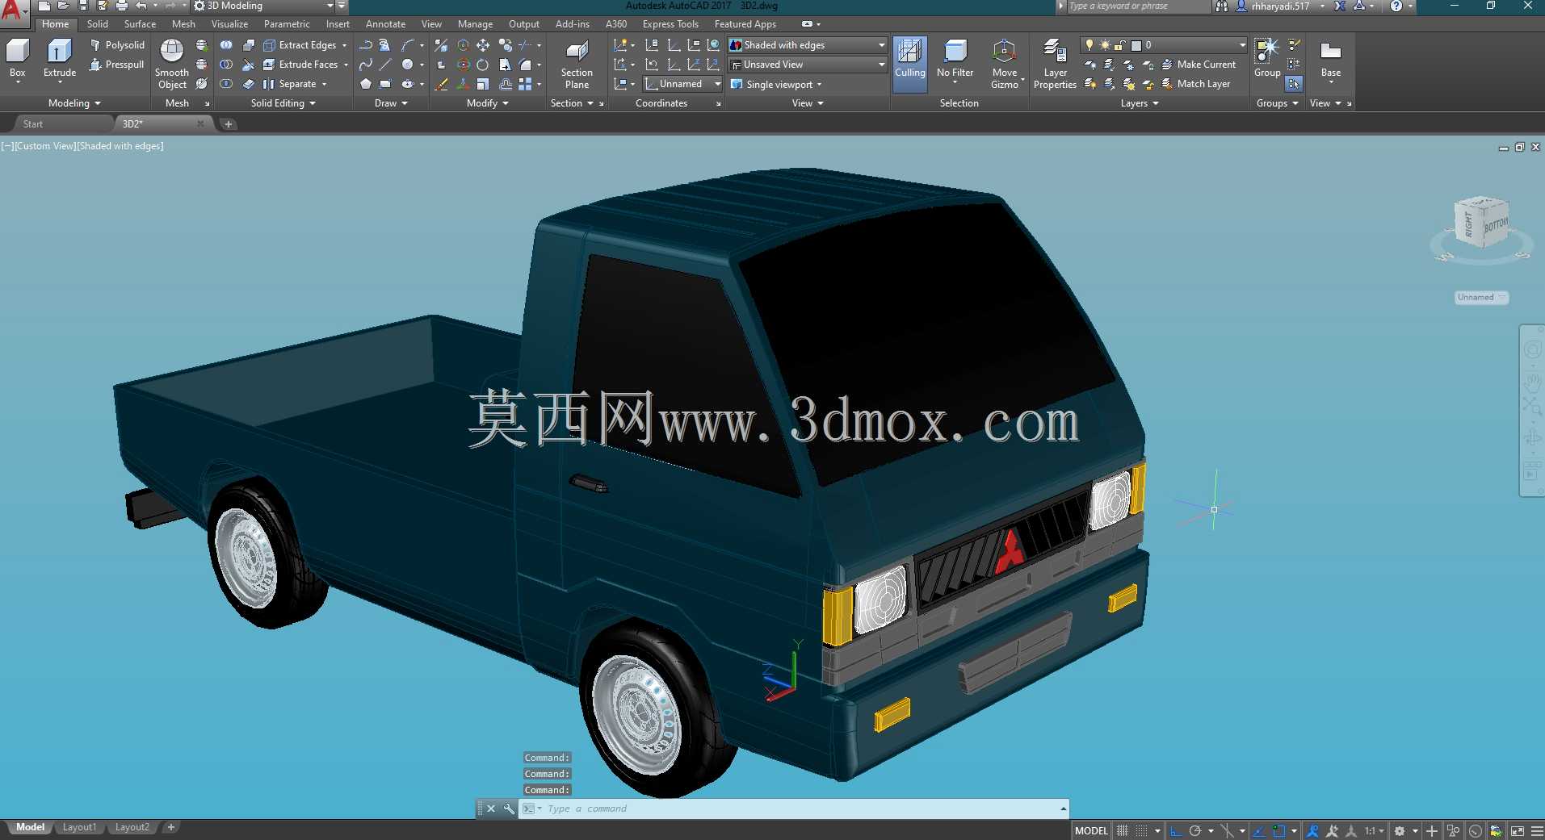Switch to the Layout1 tab
1545x840 pixels.
(79, 827)
